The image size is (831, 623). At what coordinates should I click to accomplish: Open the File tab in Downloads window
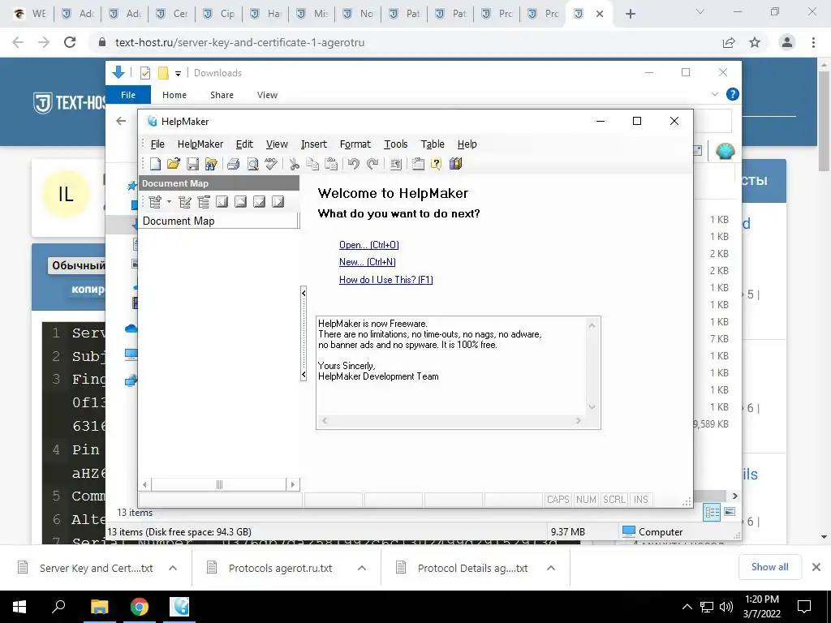tap(128, 95)
